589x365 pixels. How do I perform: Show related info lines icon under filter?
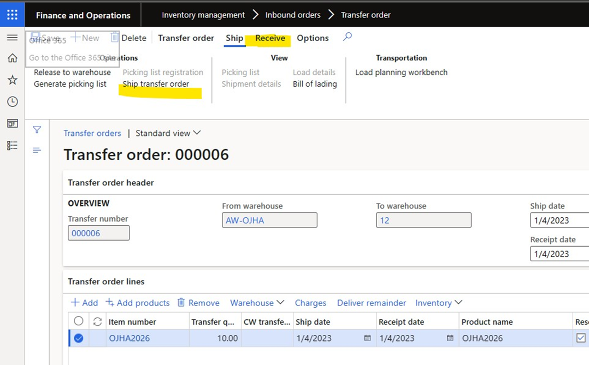click(x=37, y=151)
